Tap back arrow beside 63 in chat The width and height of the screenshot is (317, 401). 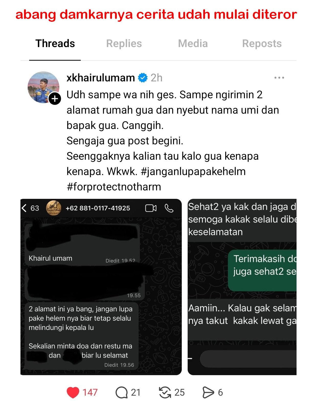24,208
